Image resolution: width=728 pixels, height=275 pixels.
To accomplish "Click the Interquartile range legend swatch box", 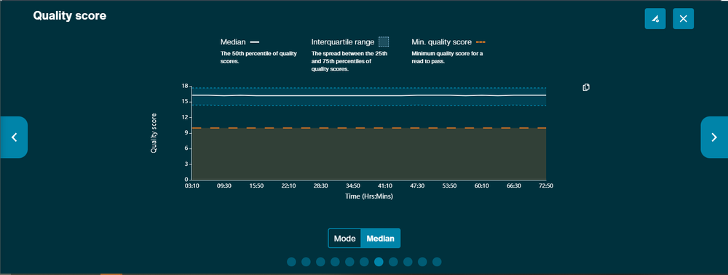I will pos(384,42).
